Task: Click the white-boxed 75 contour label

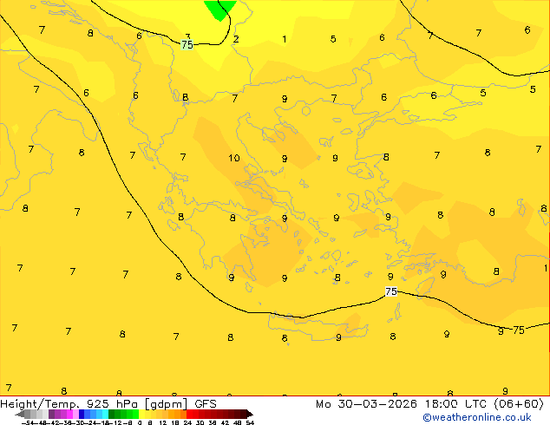Action: click(x=391, y=291)
